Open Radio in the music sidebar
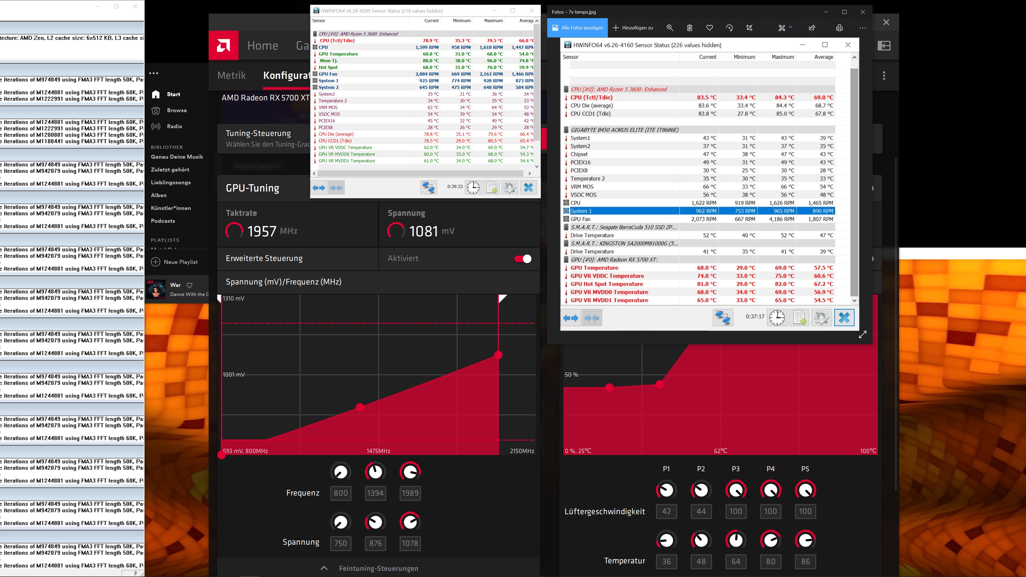Viewport: 1026px width, 577px height. (x=174, y=126)
